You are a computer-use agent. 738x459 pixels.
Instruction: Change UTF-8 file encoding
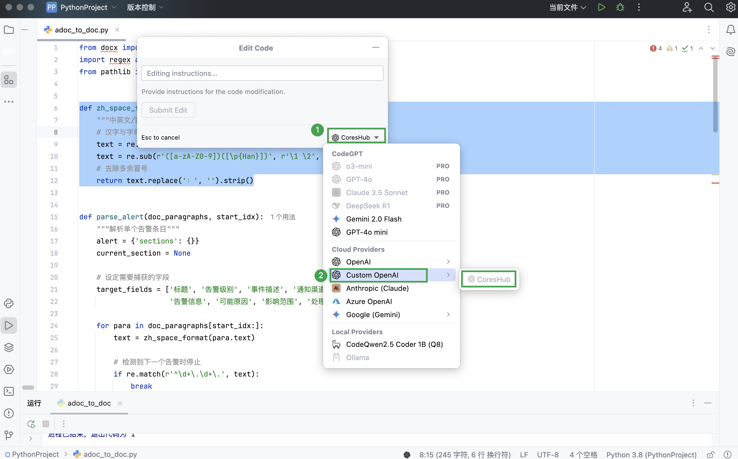coord(548,454)
